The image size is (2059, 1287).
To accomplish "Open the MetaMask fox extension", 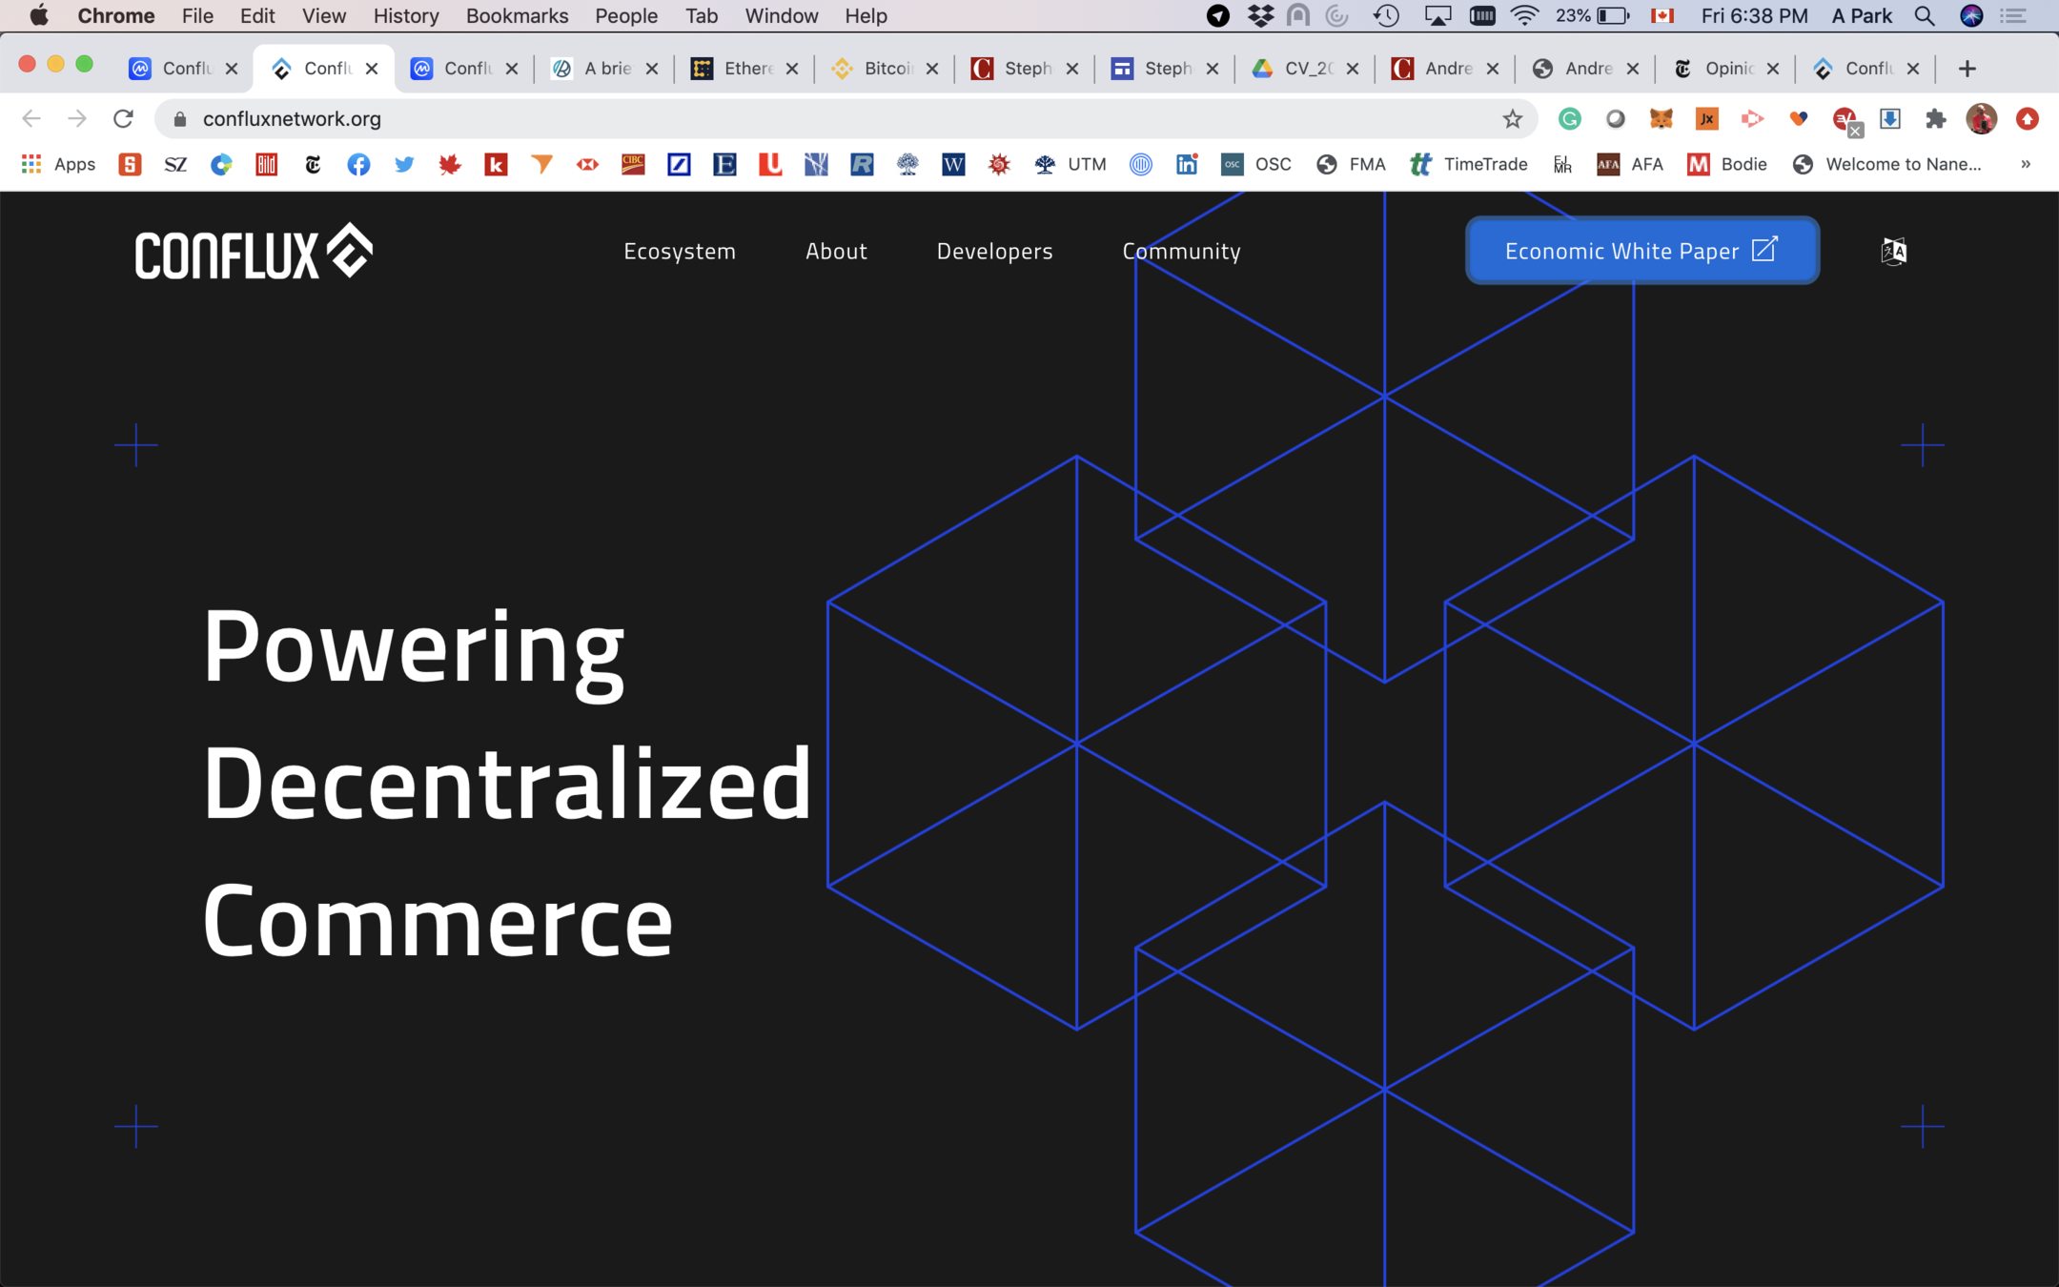I will pos(1661,119).
